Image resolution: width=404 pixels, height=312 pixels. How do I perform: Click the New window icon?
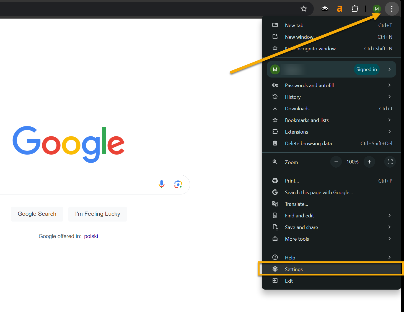click(275, 37)
